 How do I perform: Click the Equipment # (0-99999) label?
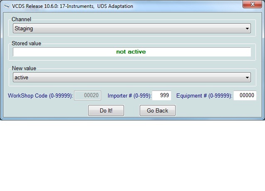(204, 96)
